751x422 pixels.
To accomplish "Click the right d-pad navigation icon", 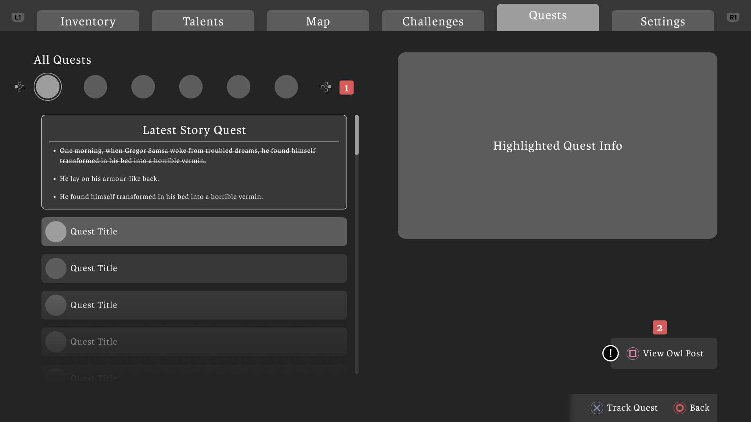I will [326, 87].
